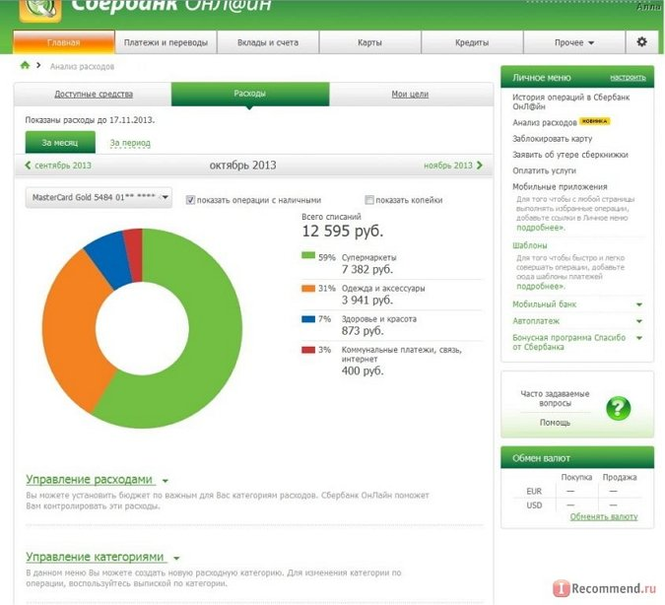The height and width of the screenshot is (605, 665).
Task: Open История операций в Сбербанк ОнЛ@йн
Action: pos(570,101)
